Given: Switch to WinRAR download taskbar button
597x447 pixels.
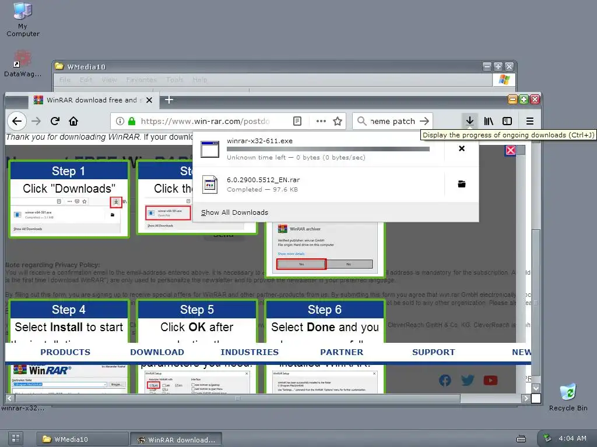Looking at the screenshot, I should pos(176,439).
